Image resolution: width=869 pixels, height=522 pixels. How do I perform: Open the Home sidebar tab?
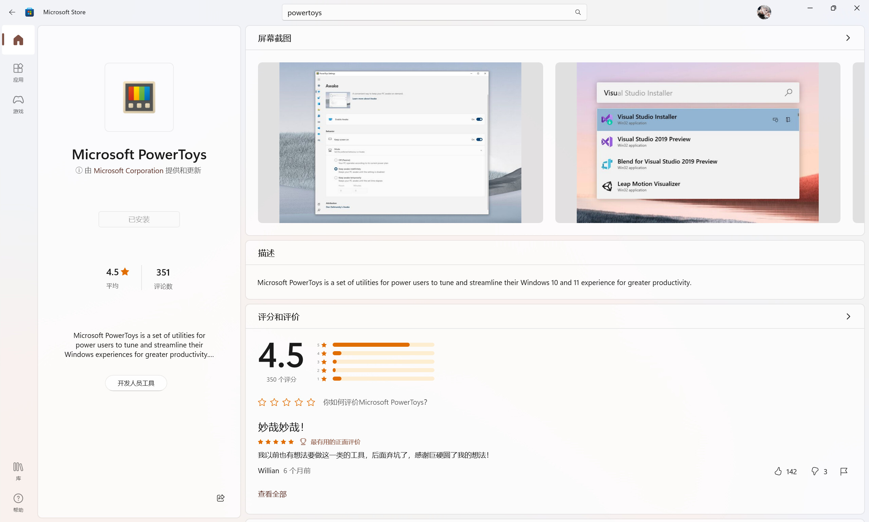(x=18, y=40)
